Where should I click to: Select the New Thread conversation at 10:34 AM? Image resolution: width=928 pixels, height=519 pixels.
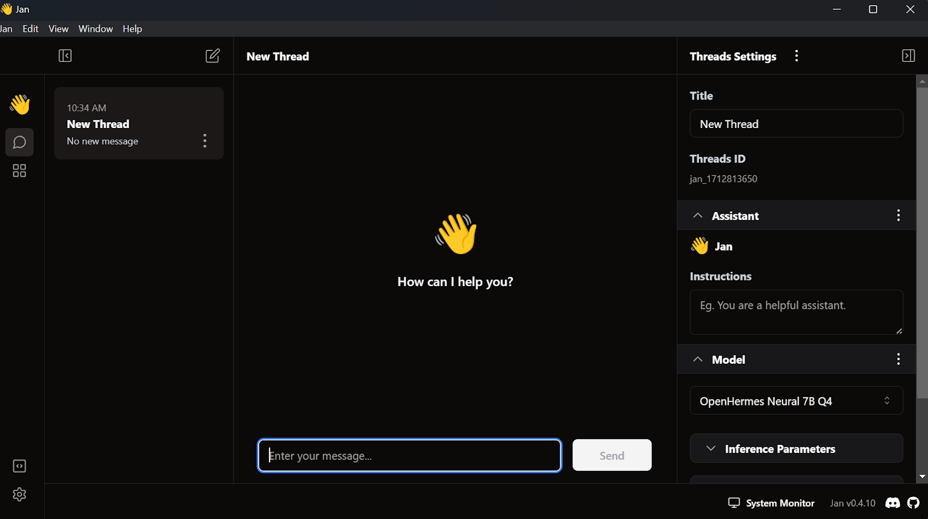pyautogui.click(x=139, y=123)
